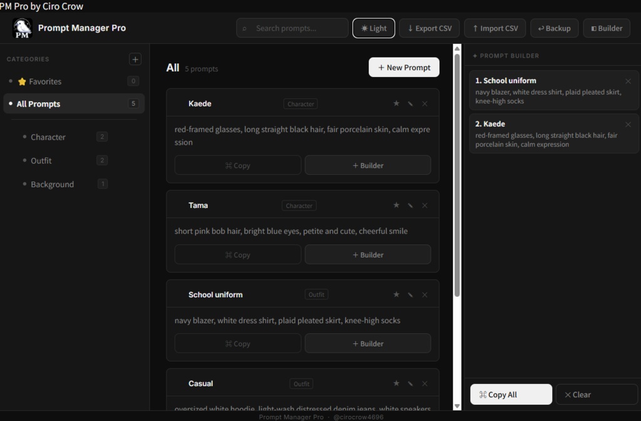The width and height of the screenshot is (641, 421).
Task: Delete the School uniform prompt card
Action: click(425, 294)
